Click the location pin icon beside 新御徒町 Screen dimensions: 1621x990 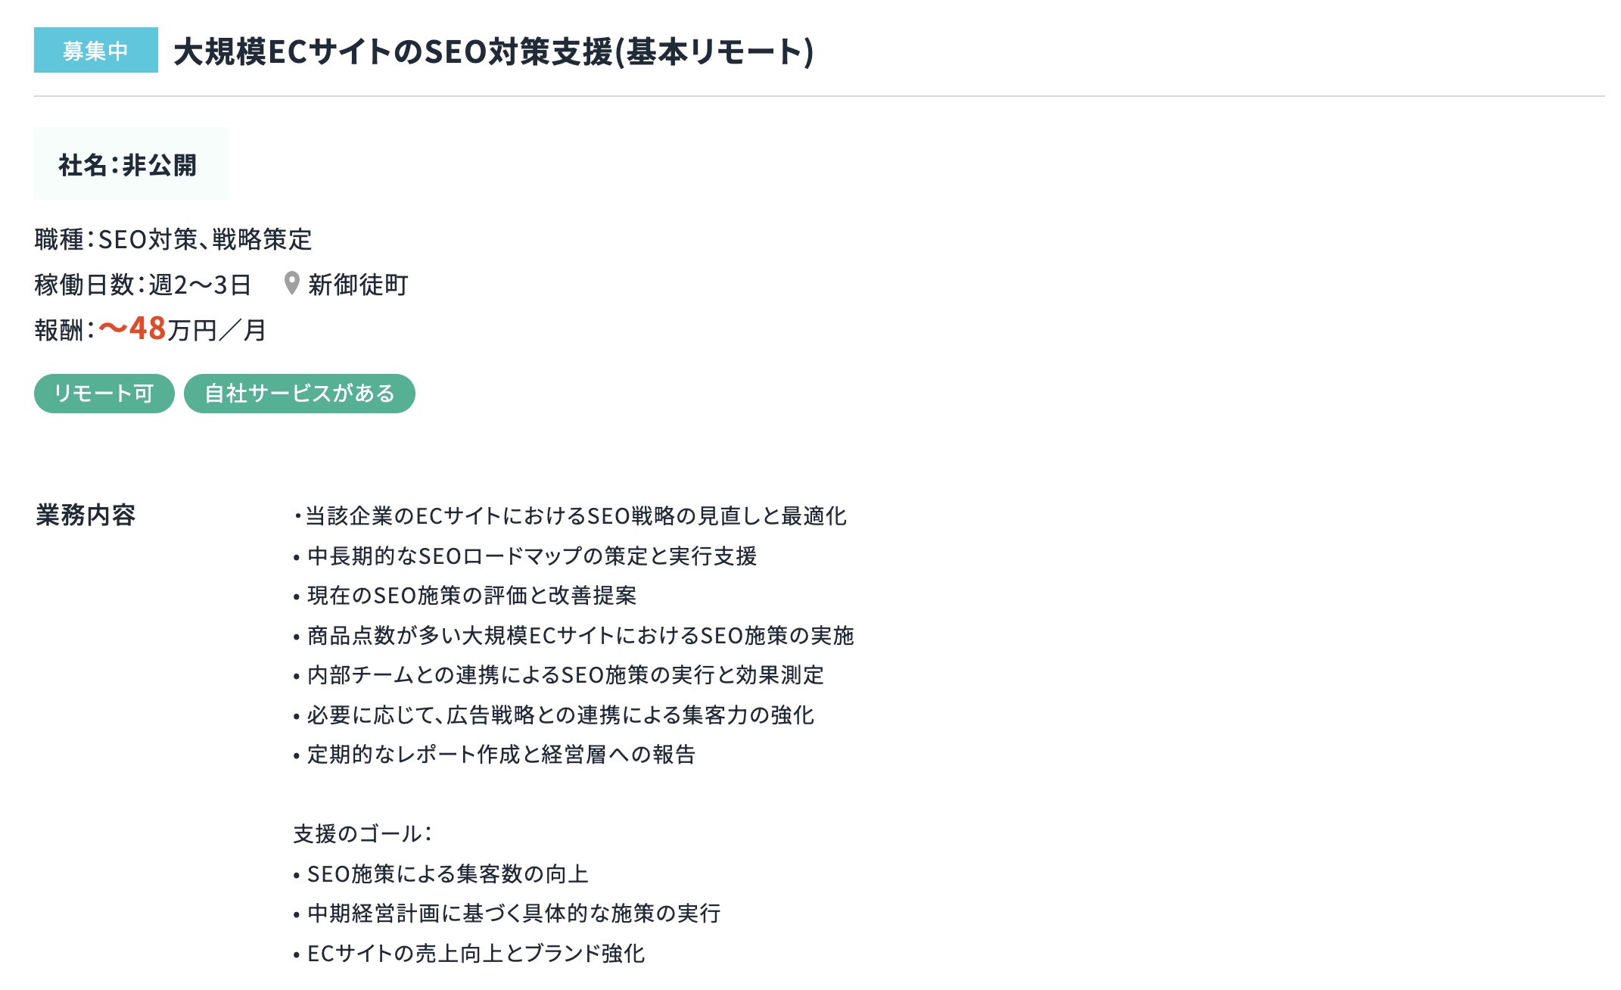click(291, 284)
